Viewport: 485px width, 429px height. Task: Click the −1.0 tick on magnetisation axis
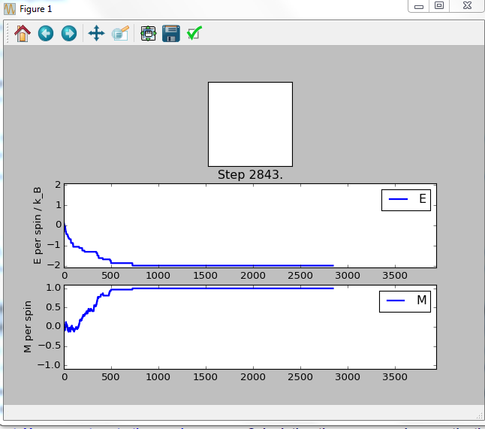click(x=49, y=365)
